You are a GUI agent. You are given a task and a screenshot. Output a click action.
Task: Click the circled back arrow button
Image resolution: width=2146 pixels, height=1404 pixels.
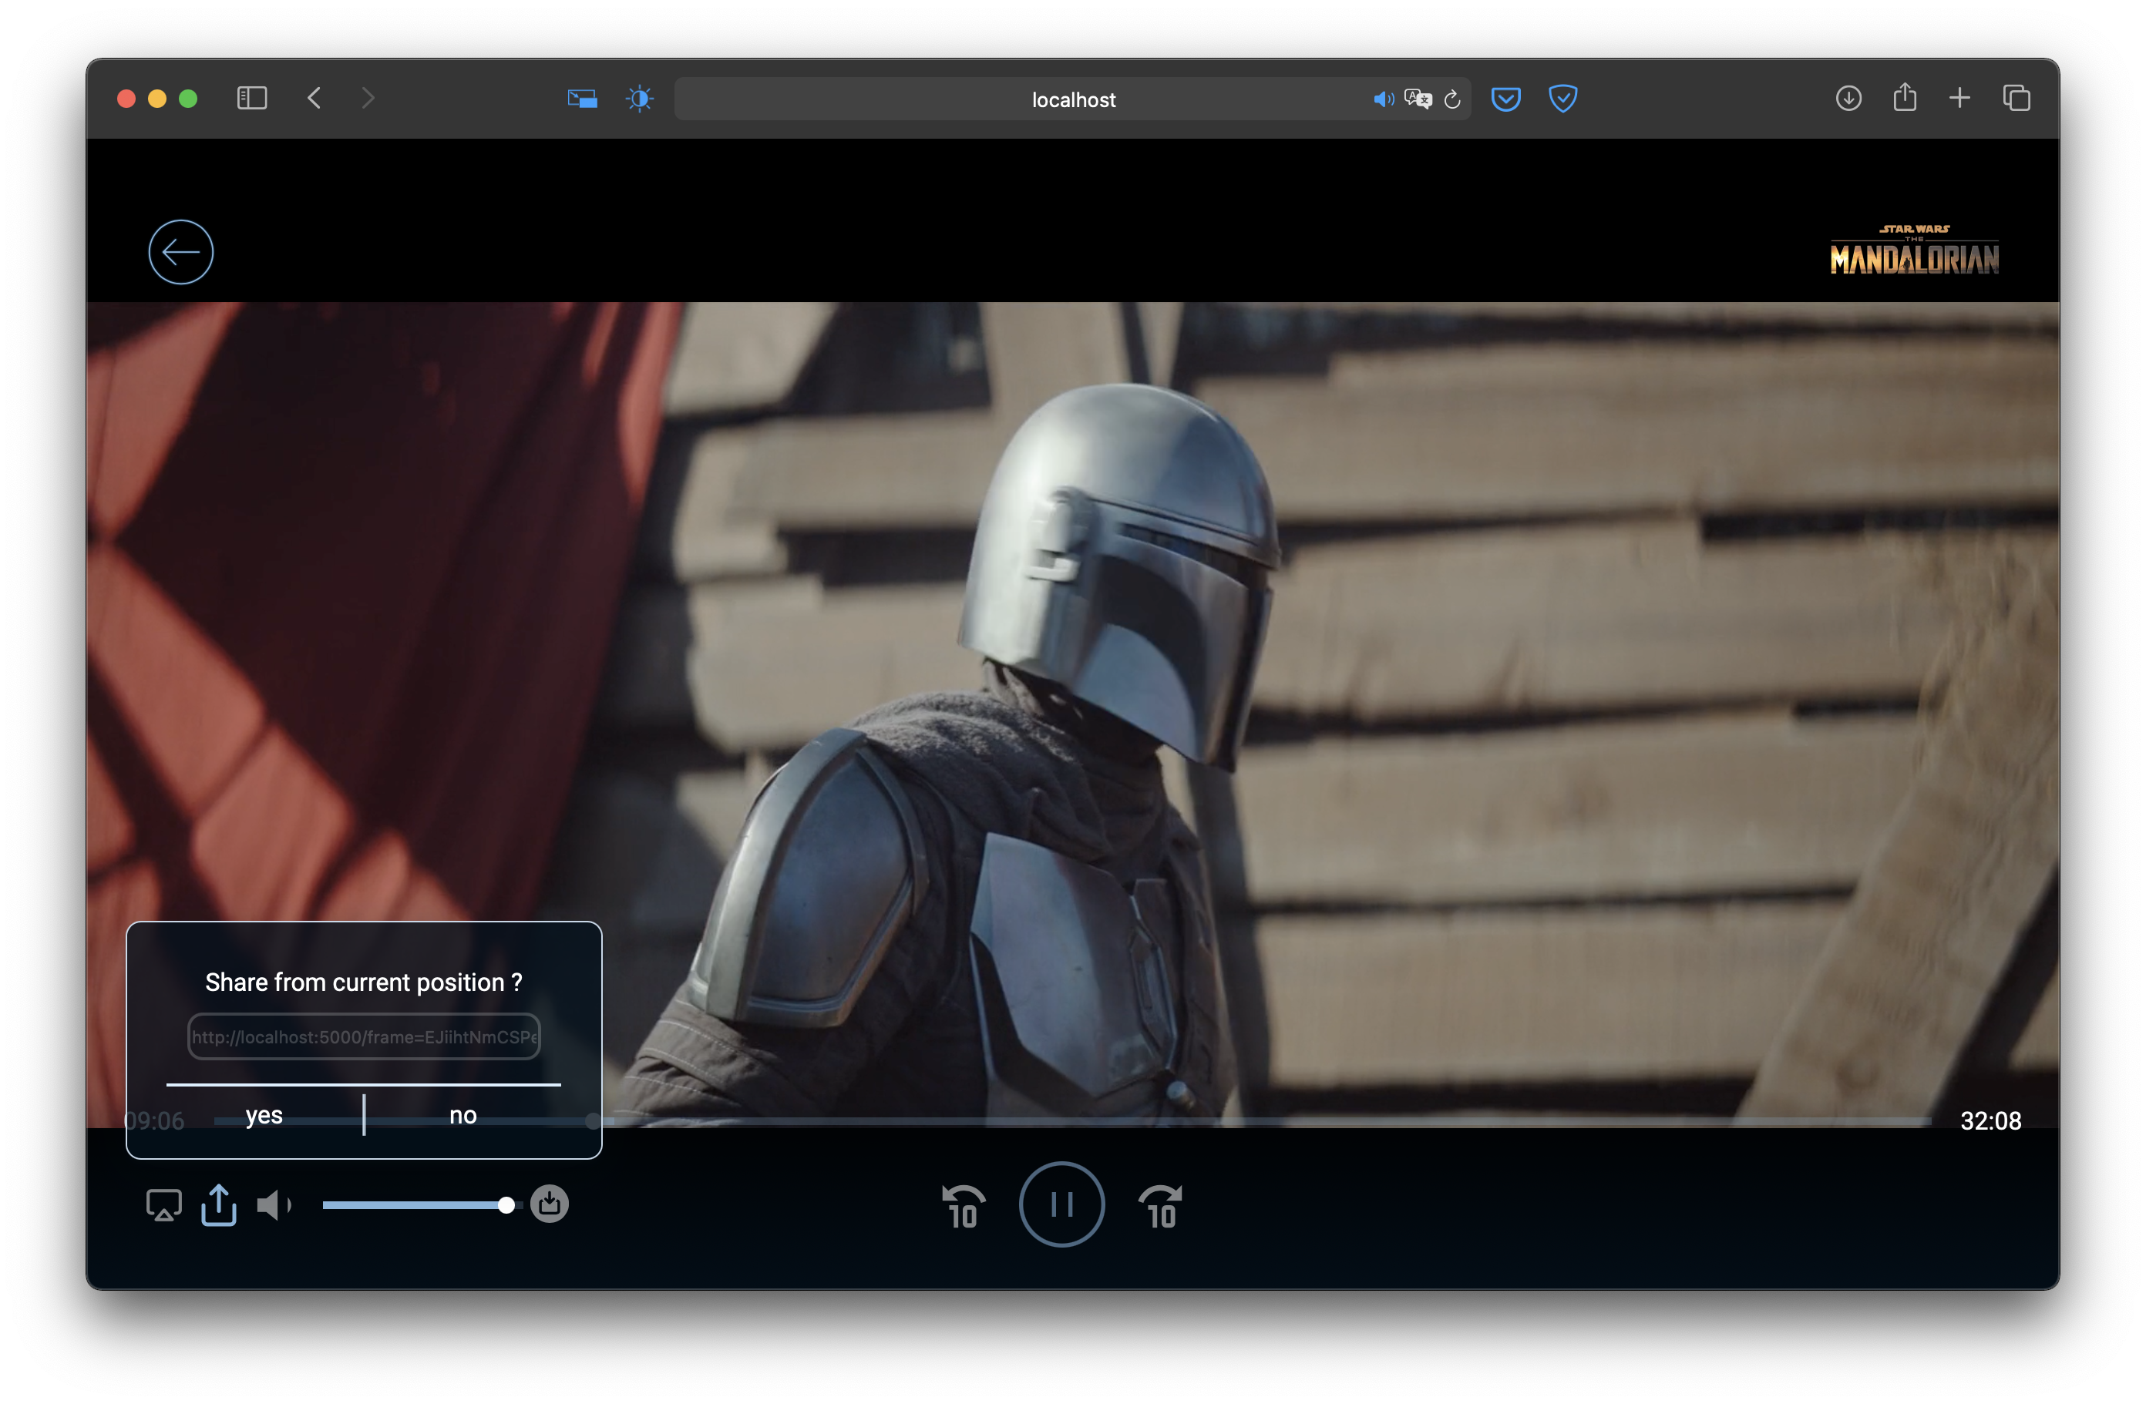coord(180,251)
